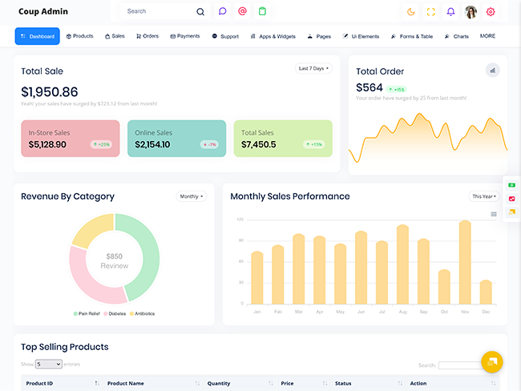The width and height of the screenshot is (521, 391).
Task: Open notifications bell icon
Action: point(450,11)
